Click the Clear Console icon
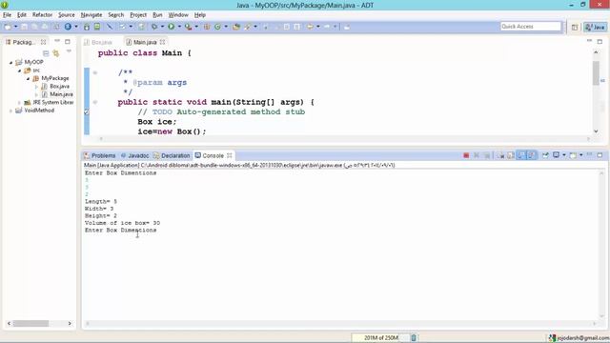The height and width of the screenshot is (343, 610). (x=501, y=155)
